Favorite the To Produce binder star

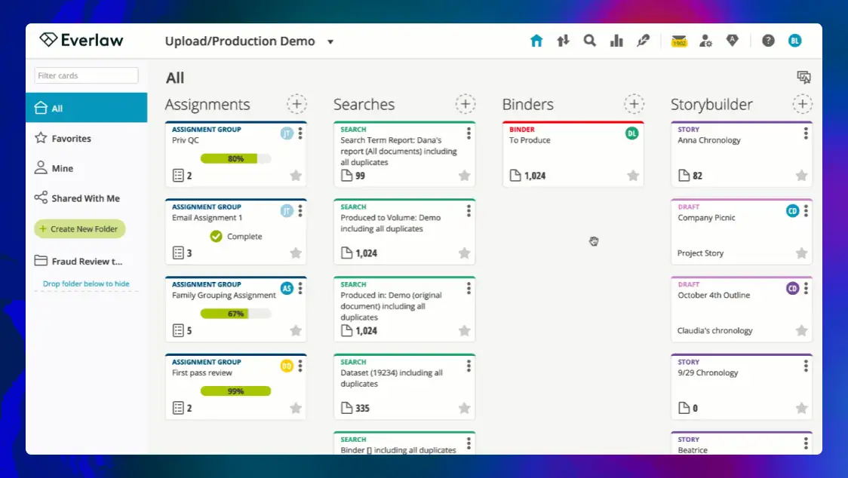tap(633, 175)
